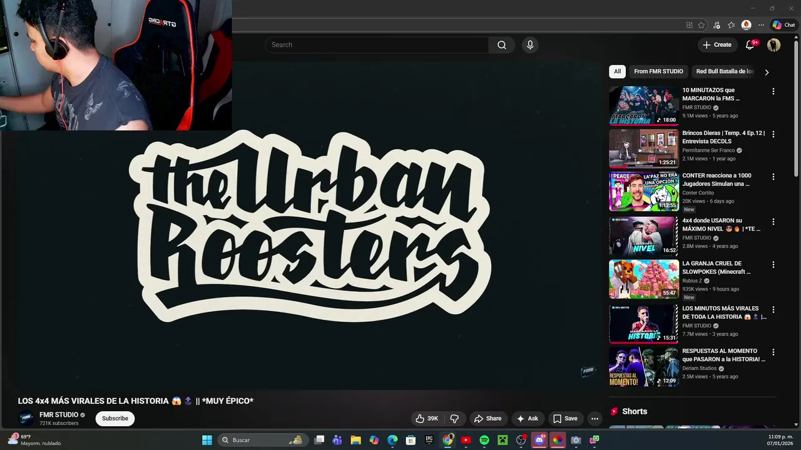This screenshot has width=801, height=450.
Task: Open File Explorer from the taskbar
Action: (355, 440)
